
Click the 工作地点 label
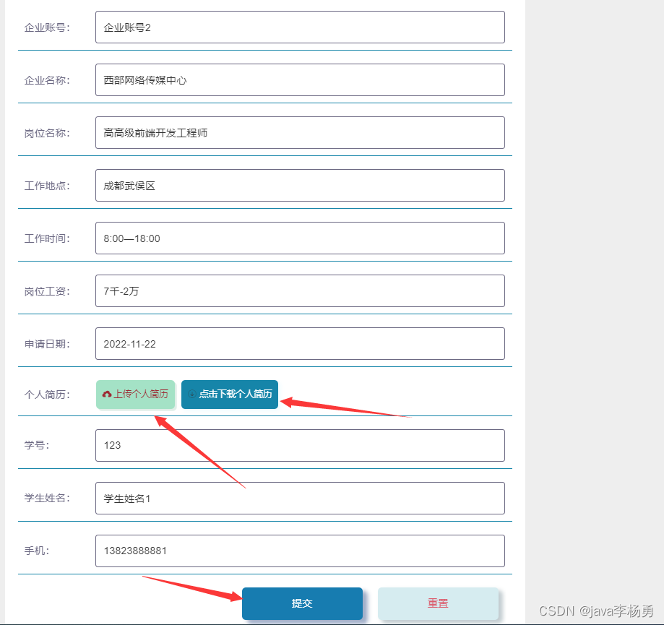click(x=47, y=186)
